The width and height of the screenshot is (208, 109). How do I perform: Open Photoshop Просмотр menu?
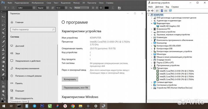92,3
